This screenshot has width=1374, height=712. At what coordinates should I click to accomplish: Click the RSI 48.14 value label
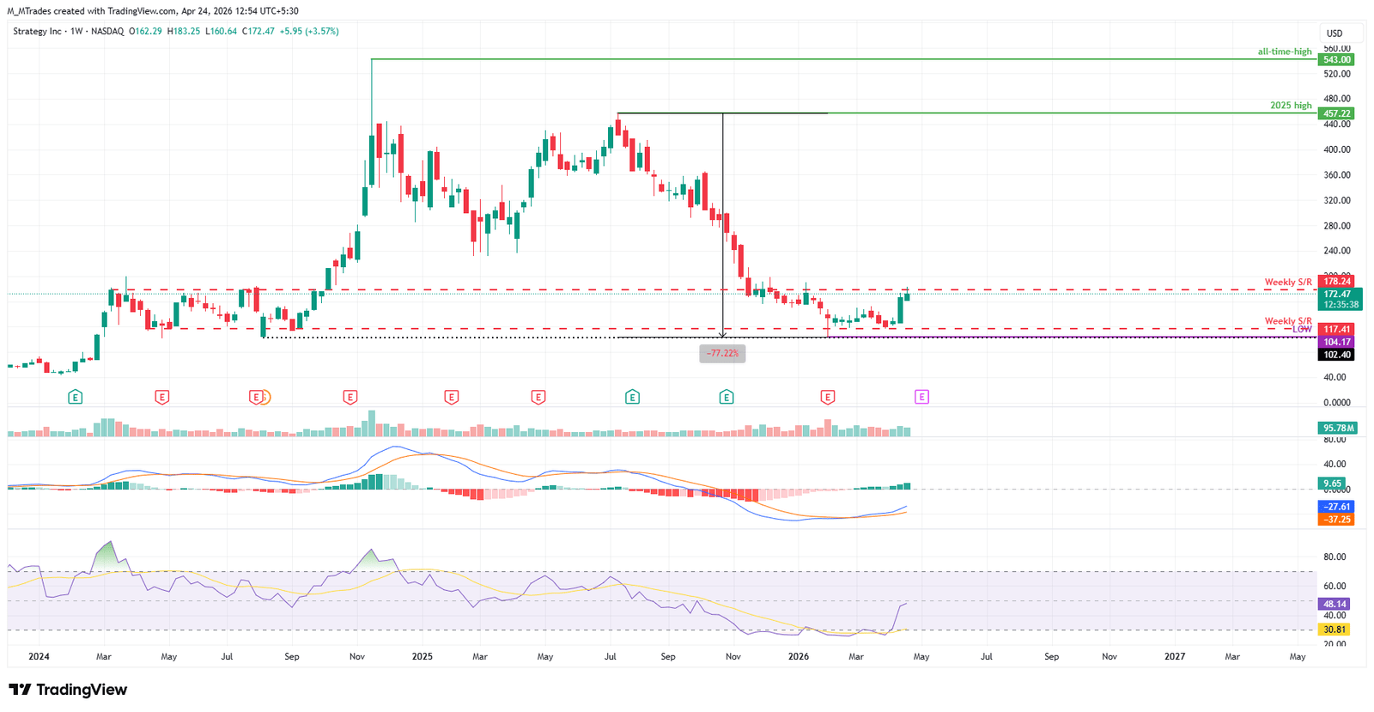pos(1334,604)
